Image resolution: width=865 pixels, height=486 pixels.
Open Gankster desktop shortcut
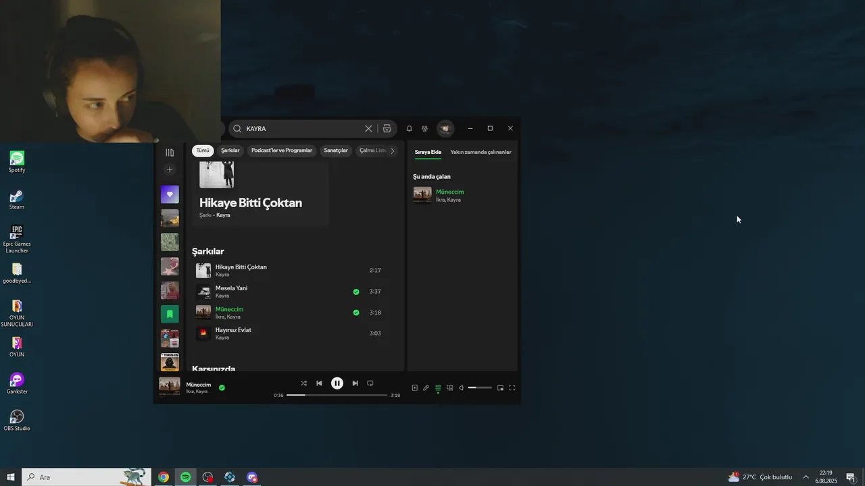click(x=17, y=383)
